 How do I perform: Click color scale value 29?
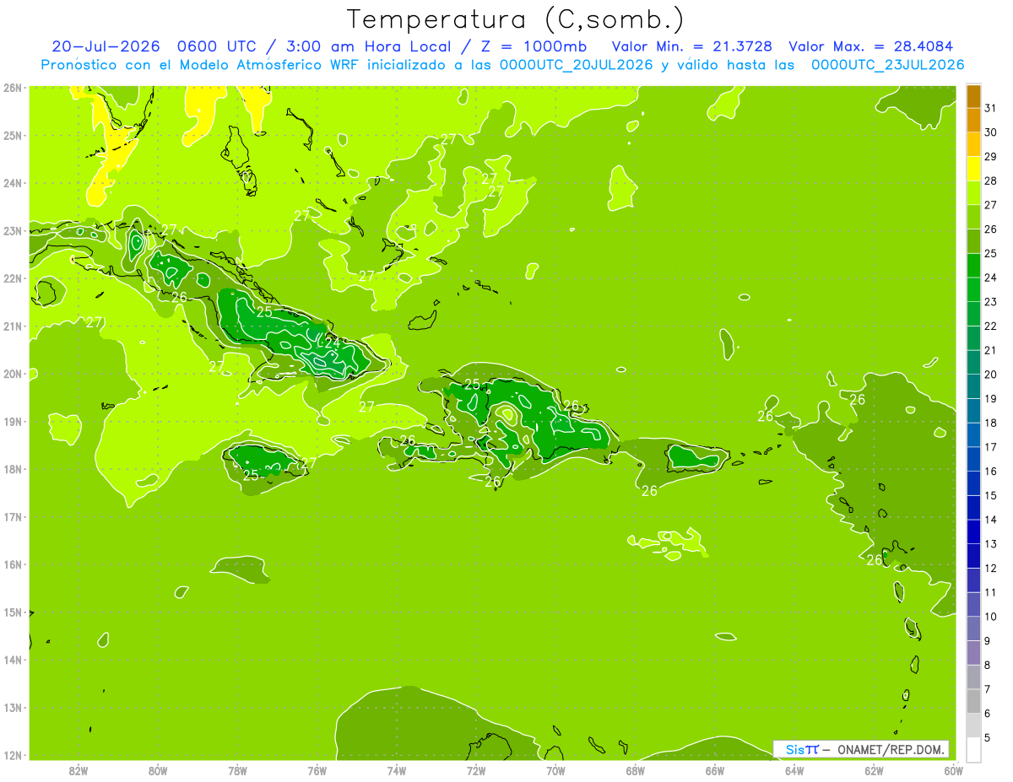pos(990,157)
